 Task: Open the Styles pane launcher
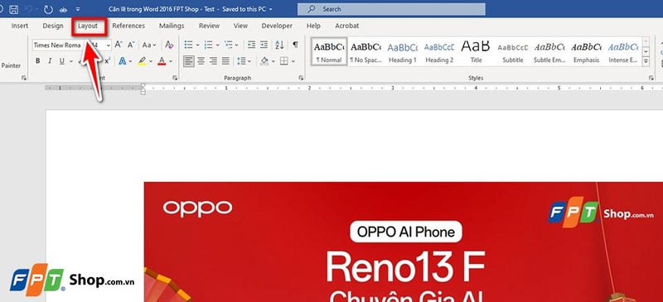tap(651, 78)
